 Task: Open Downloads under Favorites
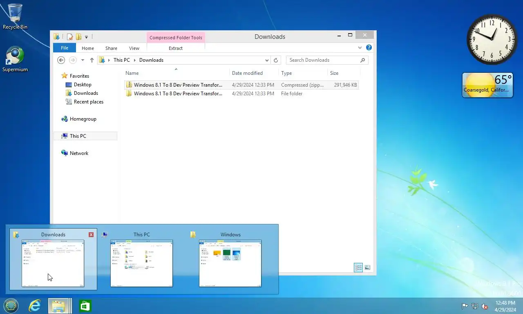(x=86, y=93)
